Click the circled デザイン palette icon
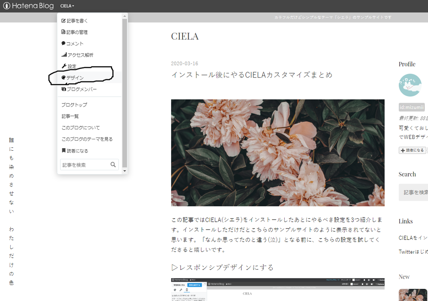The image size is (428, 301). point(64,77)
